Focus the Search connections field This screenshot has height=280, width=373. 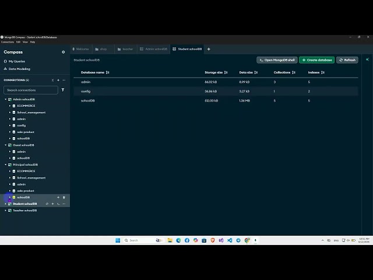31,90
